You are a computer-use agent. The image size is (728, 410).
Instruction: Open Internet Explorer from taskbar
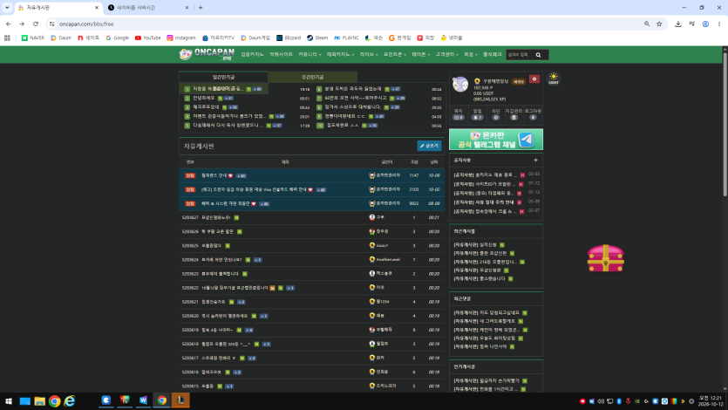(x=70, y=400)
